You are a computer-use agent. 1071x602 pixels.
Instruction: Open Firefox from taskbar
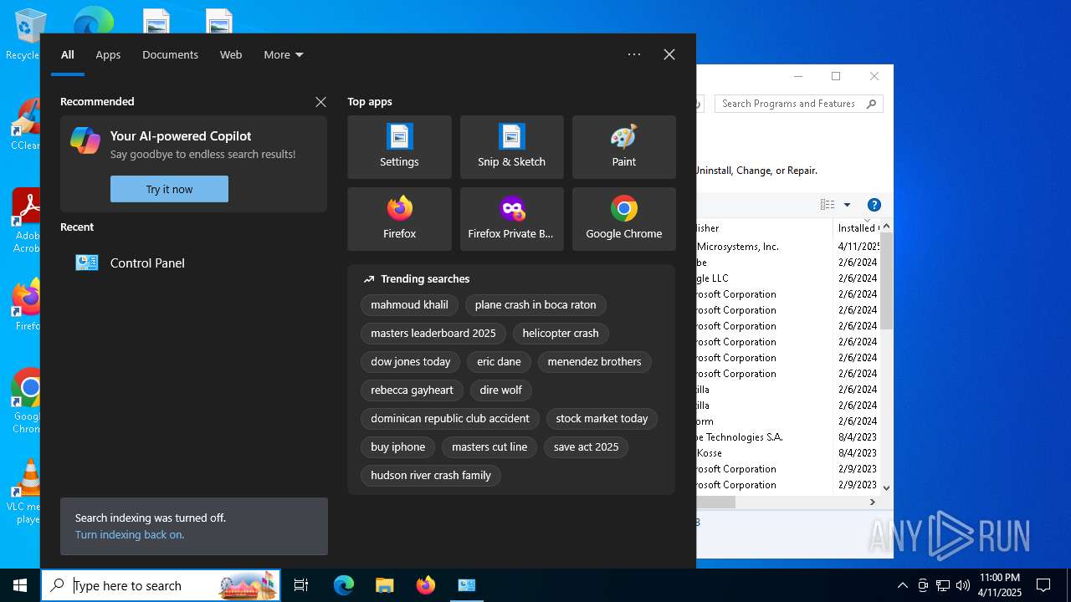pyautogui.click(x=425, y=585)
